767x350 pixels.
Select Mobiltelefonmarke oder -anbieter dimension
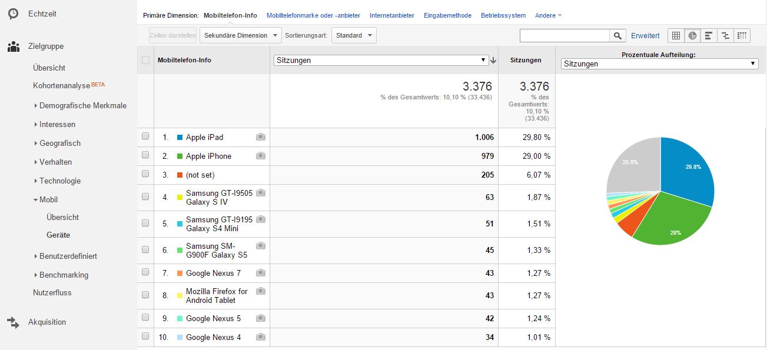(x=313, y=15)
